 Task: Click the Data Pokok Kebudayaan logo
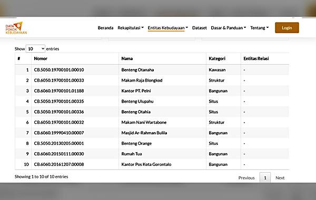coord(16,28)
